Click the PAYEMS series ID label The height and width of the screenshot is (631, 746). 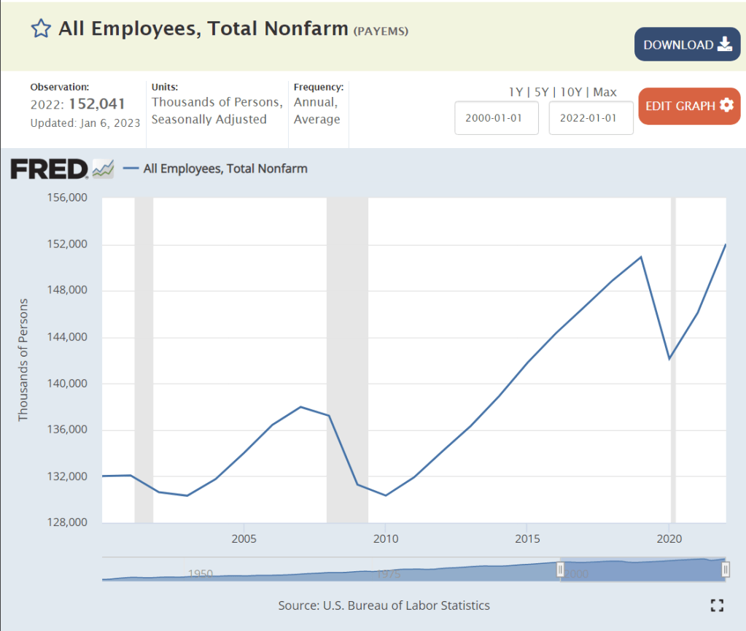coord(381,31)
